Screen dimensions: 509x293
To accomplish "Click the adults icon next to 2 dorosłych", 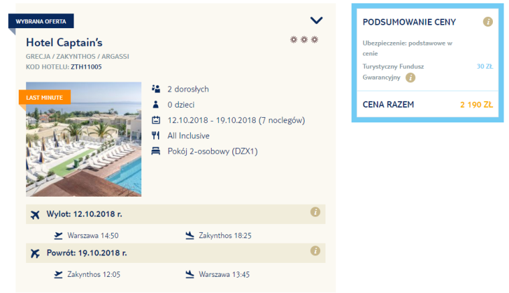I will pyautogui.click(x=156, y=88).
